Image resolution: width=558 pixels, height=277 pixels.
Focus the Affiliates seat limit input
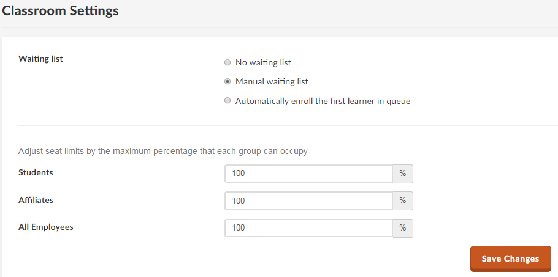click(308, 201)
